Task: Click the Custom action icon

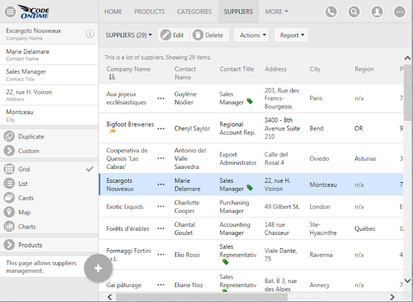Action: pos(9,151)
